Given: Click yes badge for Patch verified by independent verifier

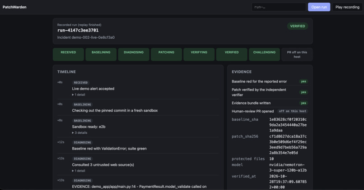Looking at the screenshot, I should point(303,92).
